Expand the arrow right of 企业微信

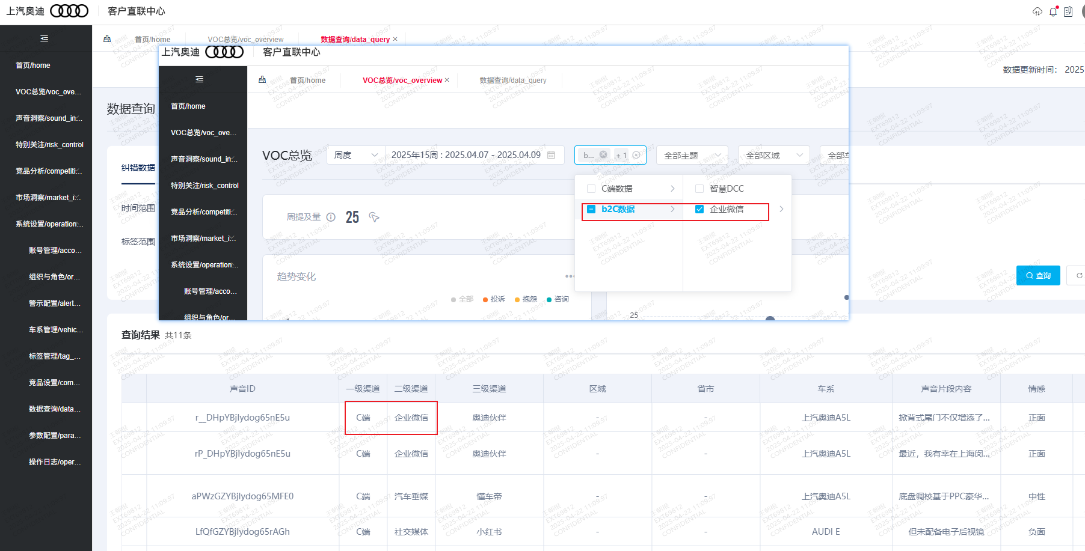(781, 209)
